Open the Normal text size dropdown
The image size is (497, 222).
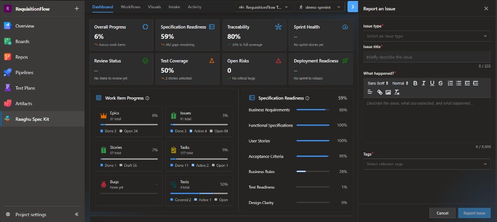click(400, 83)
